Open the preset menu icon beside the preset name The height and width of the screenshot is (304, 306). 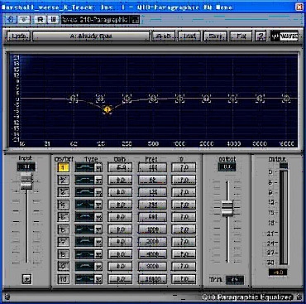click(x=136, y=20)
